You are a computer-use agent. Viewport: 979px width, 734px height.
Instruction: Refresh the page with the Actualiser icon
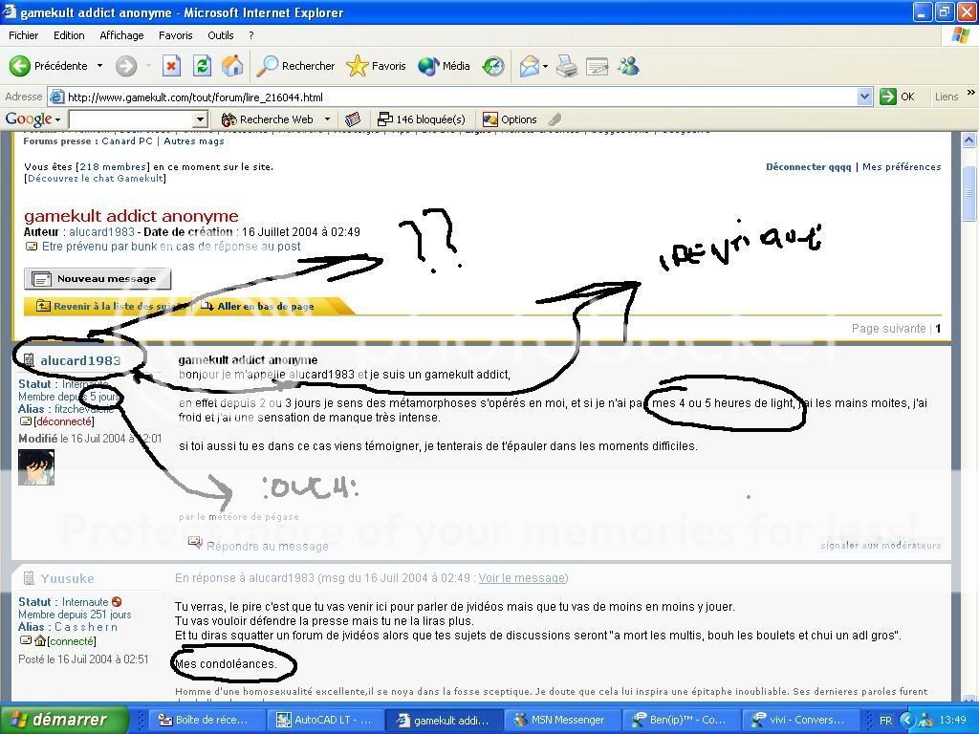(x=202, y=66)
